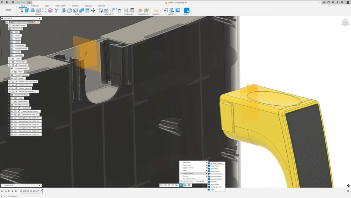Collapse the Named Views folder
The image size is (351, 198).
coord(6,29)
